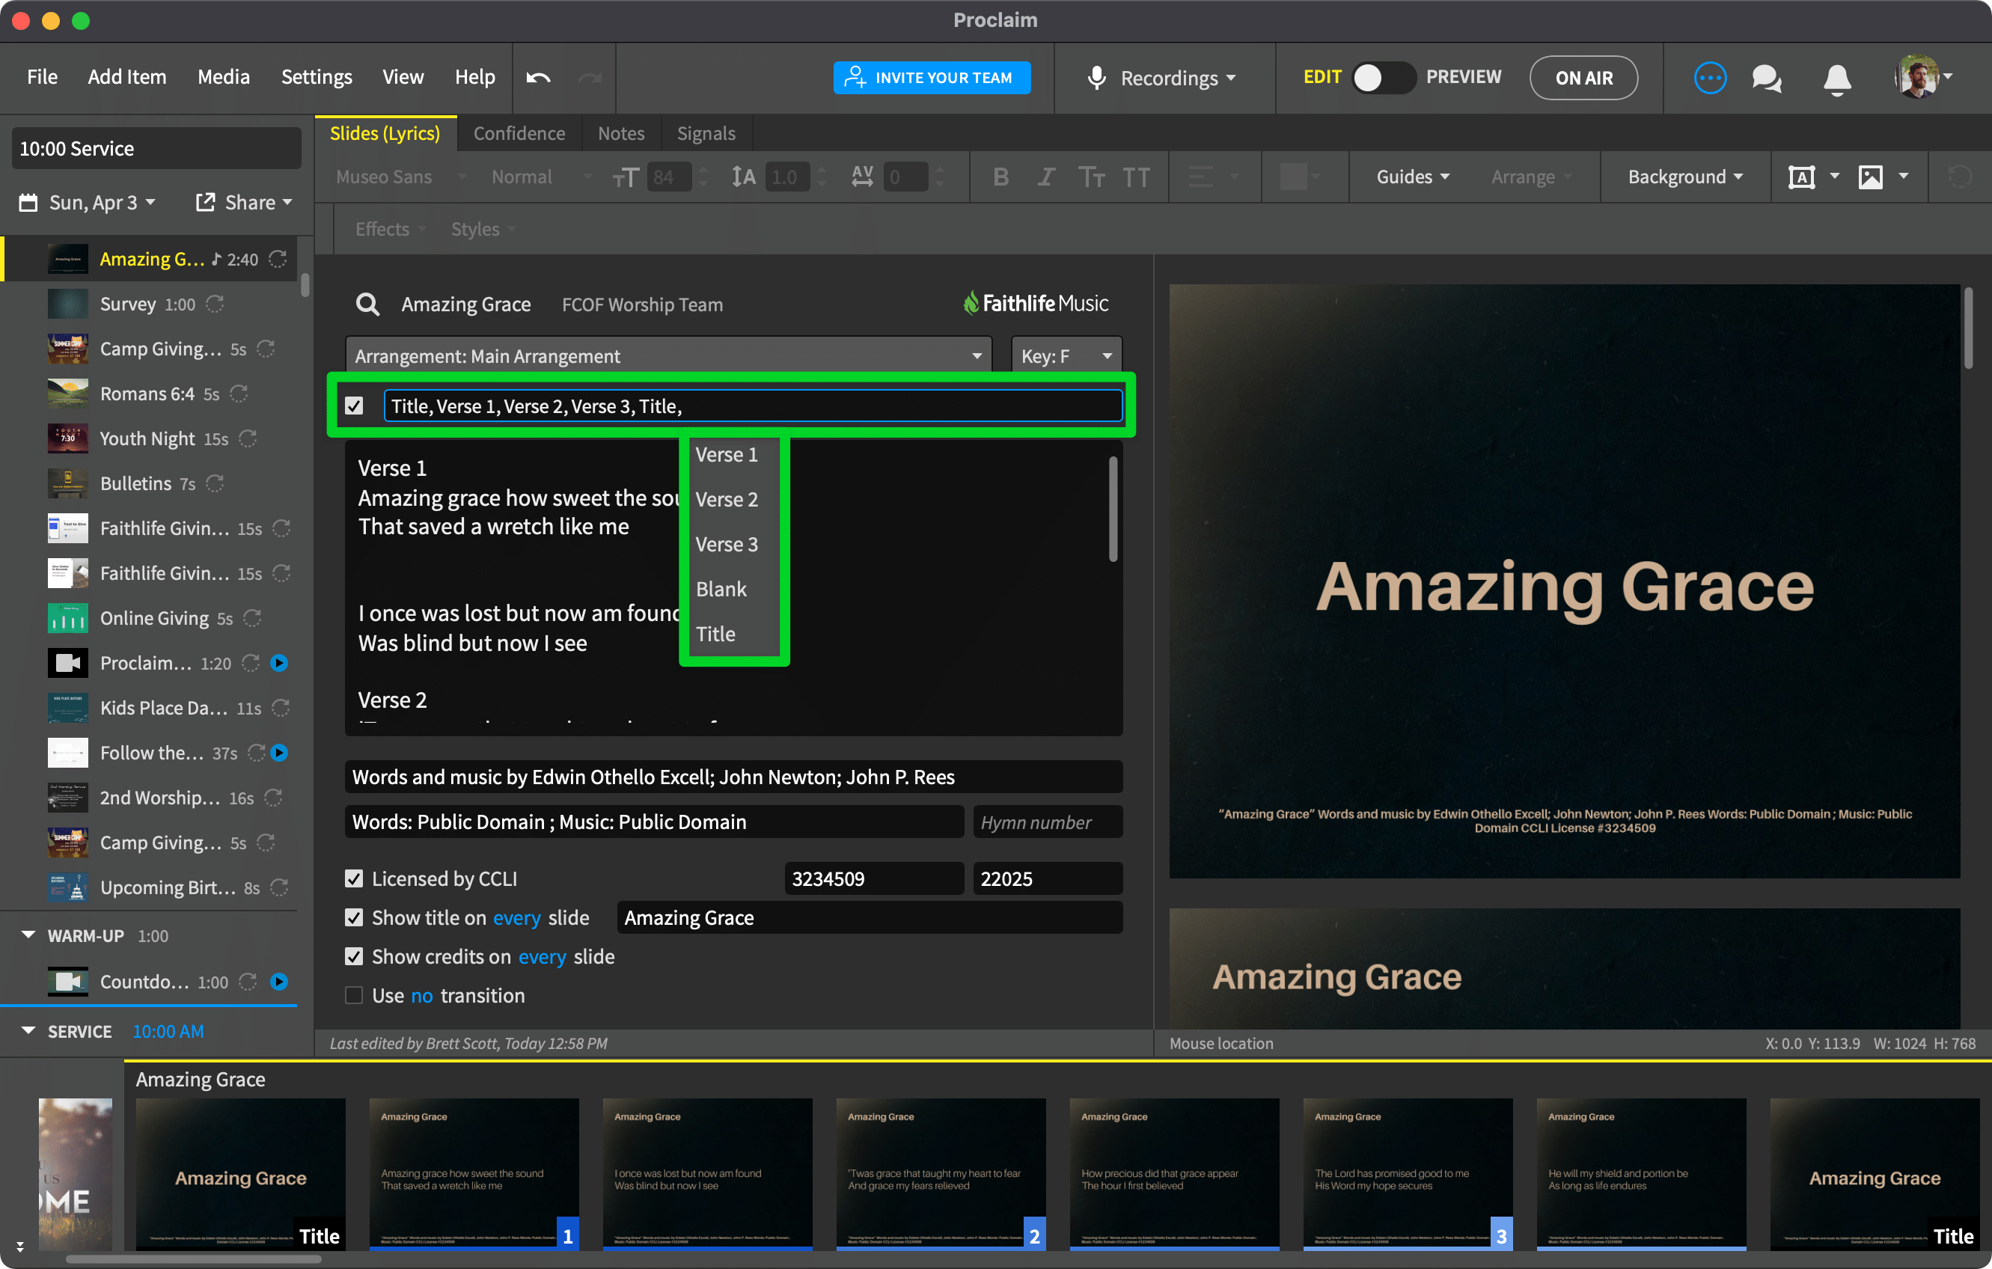Collapse the WARM-UP section
This screenshot has height=1269, width=1992.
28,935
